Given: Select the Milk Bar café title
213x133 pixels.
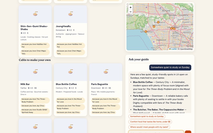Looking at the screenshot, I should point(25,84).
